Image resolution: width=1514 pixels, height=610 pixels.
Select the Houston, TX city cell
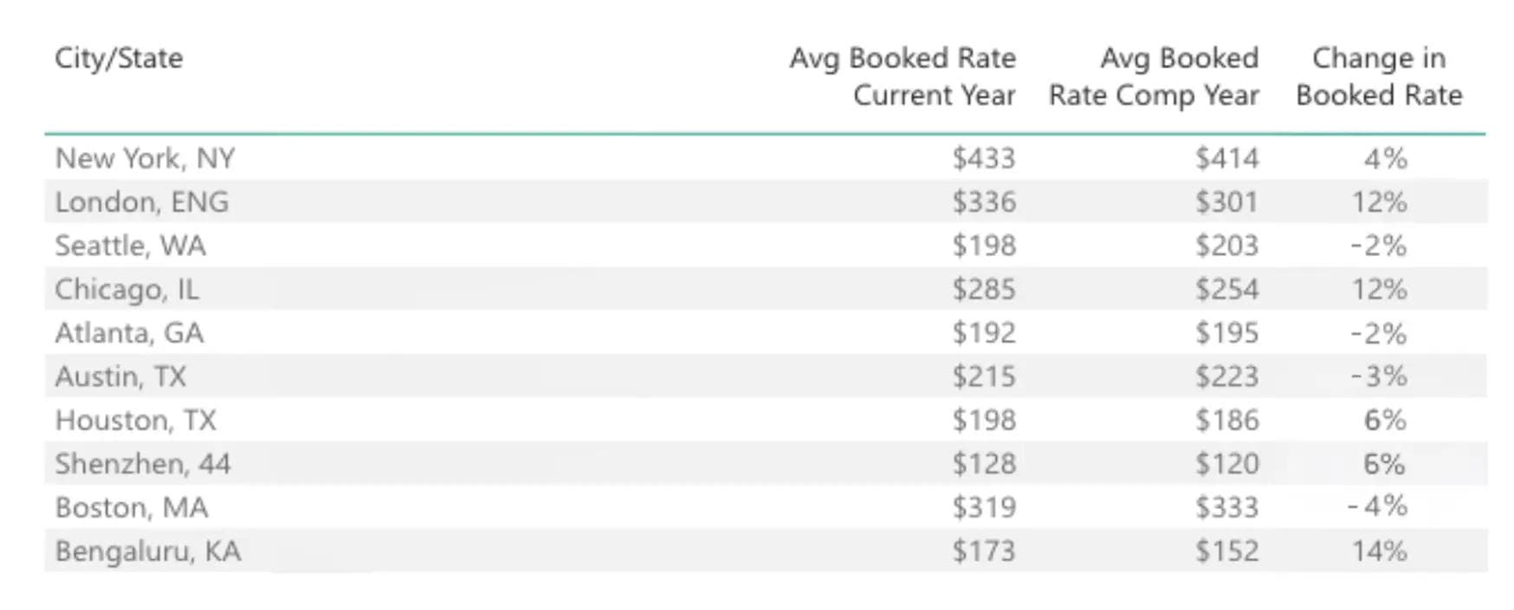click(136, 421)
